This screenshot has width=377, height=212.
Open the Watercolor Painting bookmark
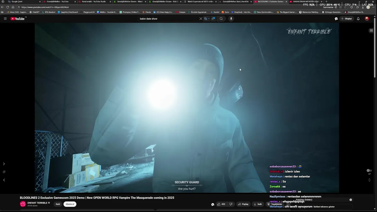[x=309, y=12]
